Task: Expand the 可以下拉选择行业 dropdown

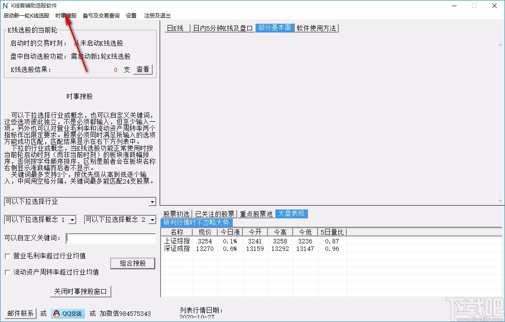Action: pyautogui.click(x=152, y=202)
